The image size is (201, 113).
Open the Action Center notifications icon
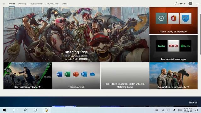pyautogui.click(x=196, y=110)
